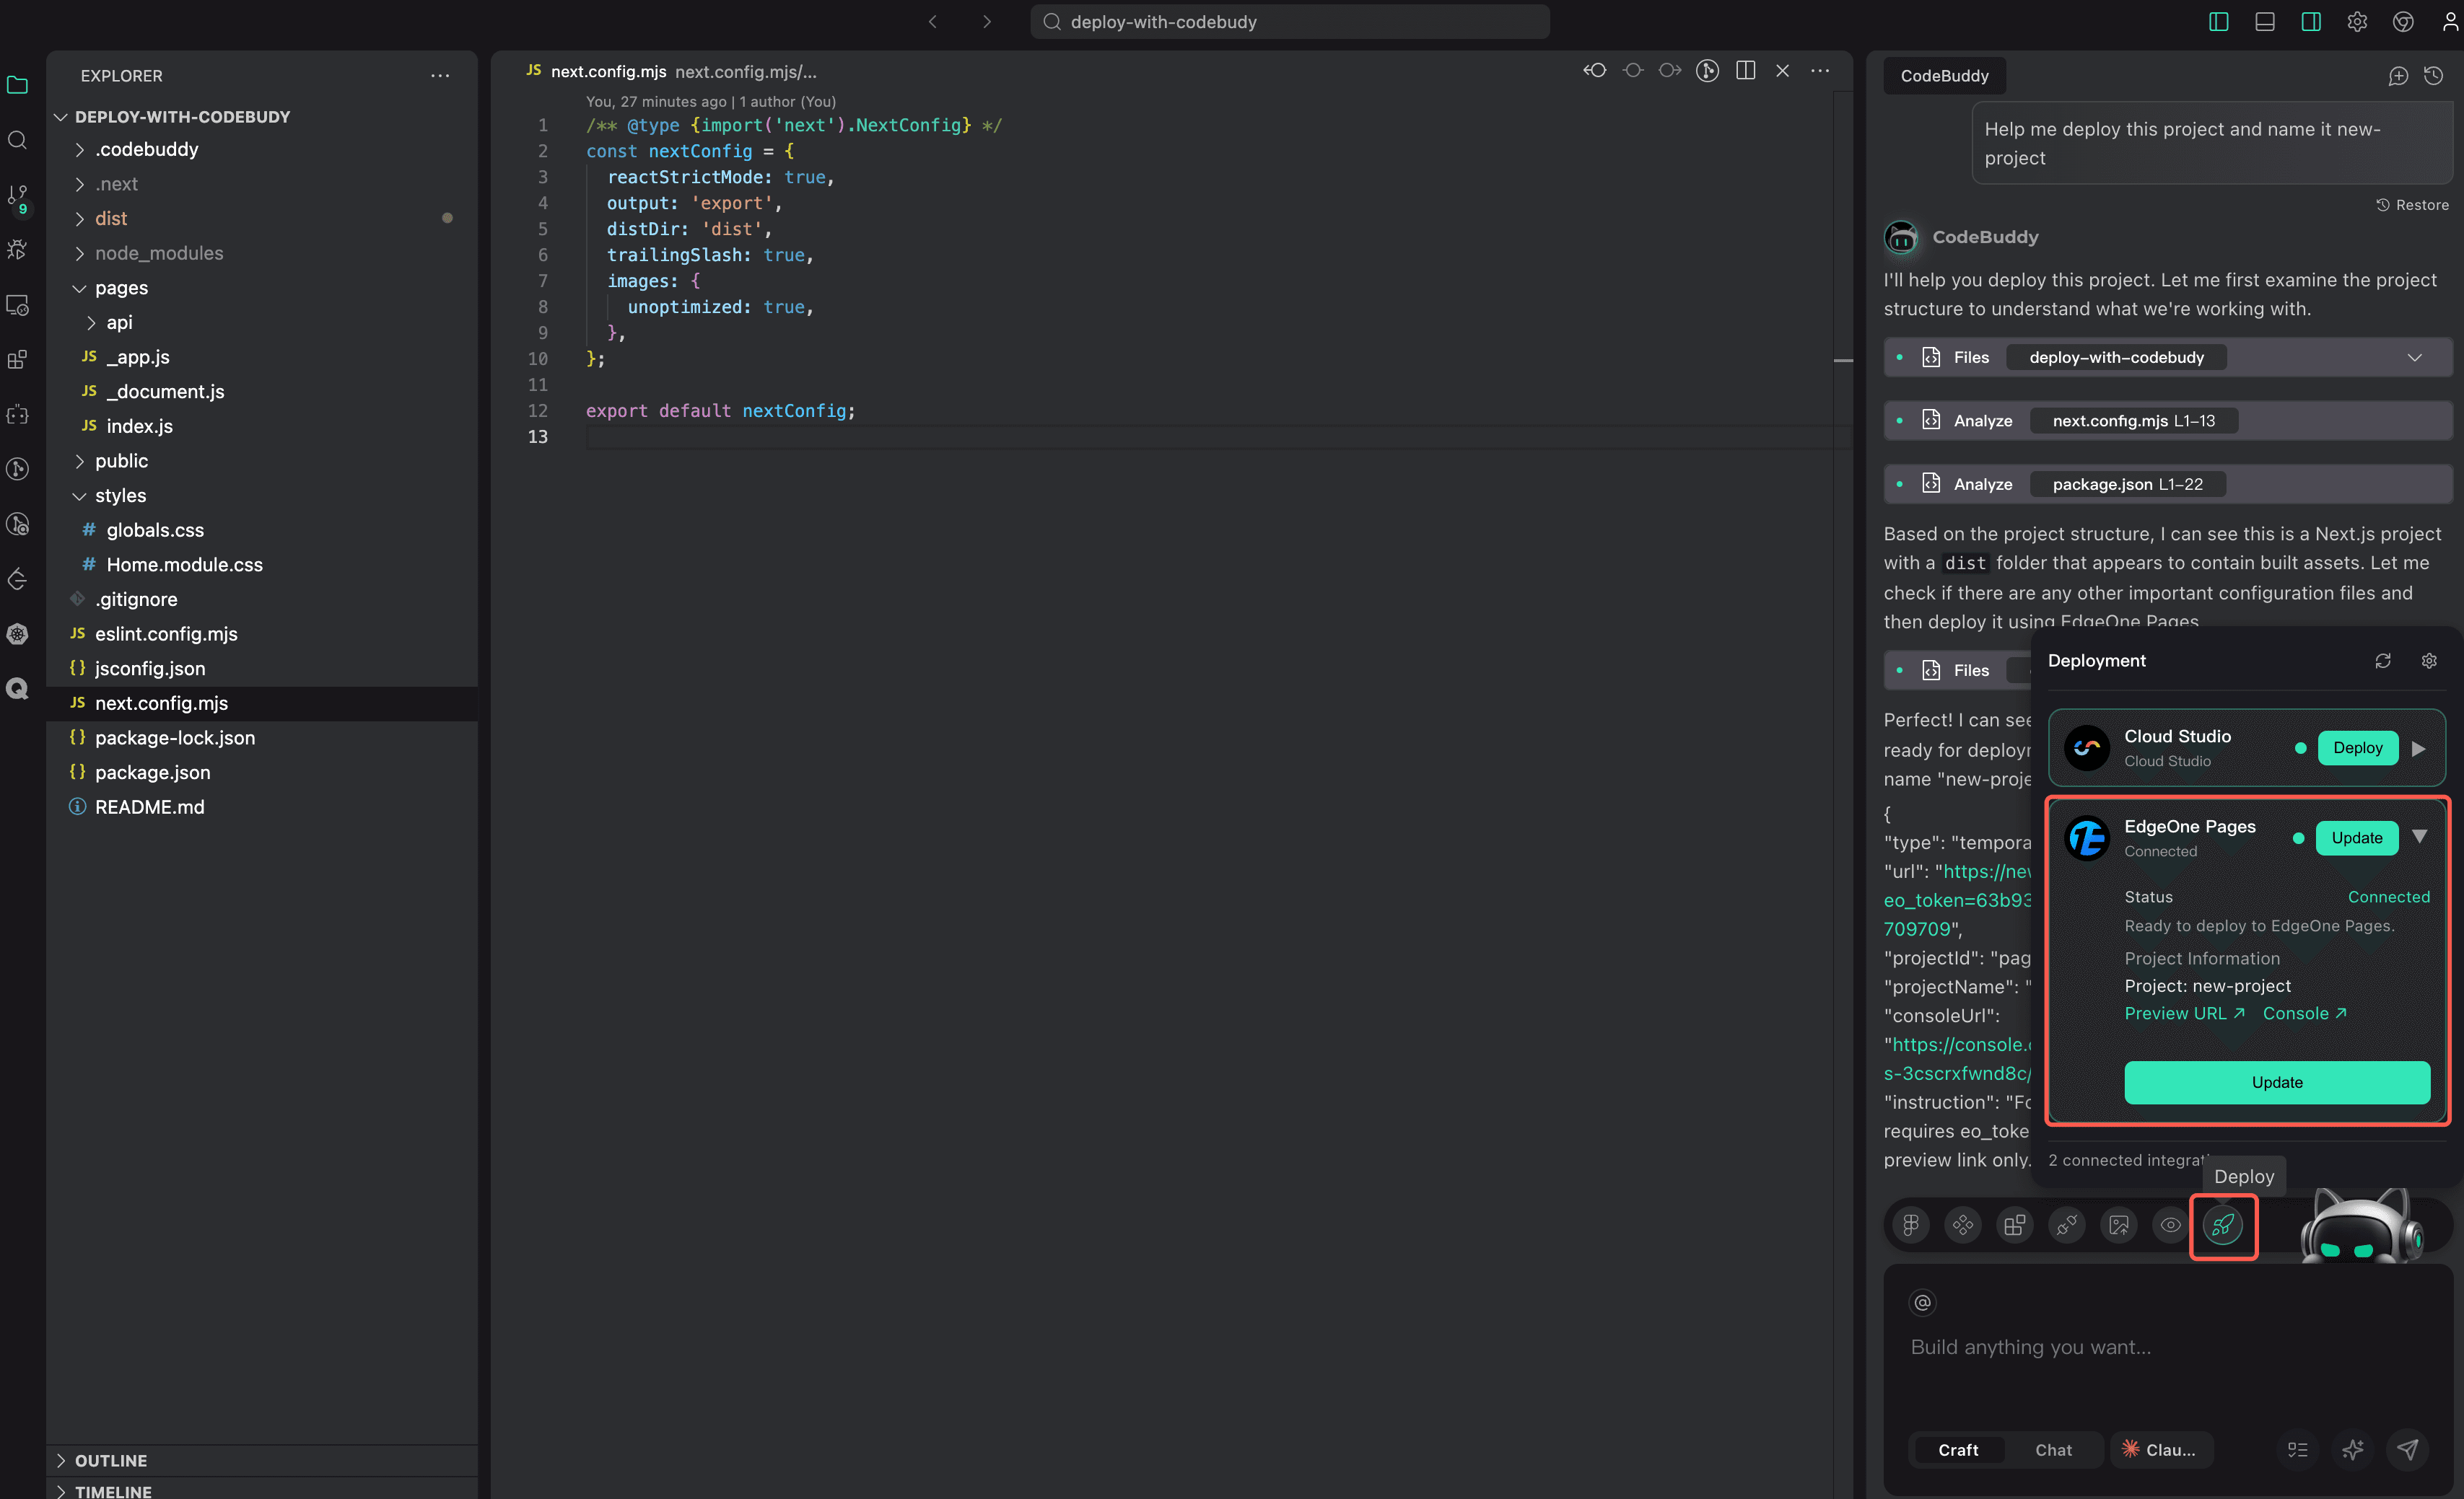Click the Analyze package.json L1-22 row
Screen dimensions: 2464x1499
2167,484
